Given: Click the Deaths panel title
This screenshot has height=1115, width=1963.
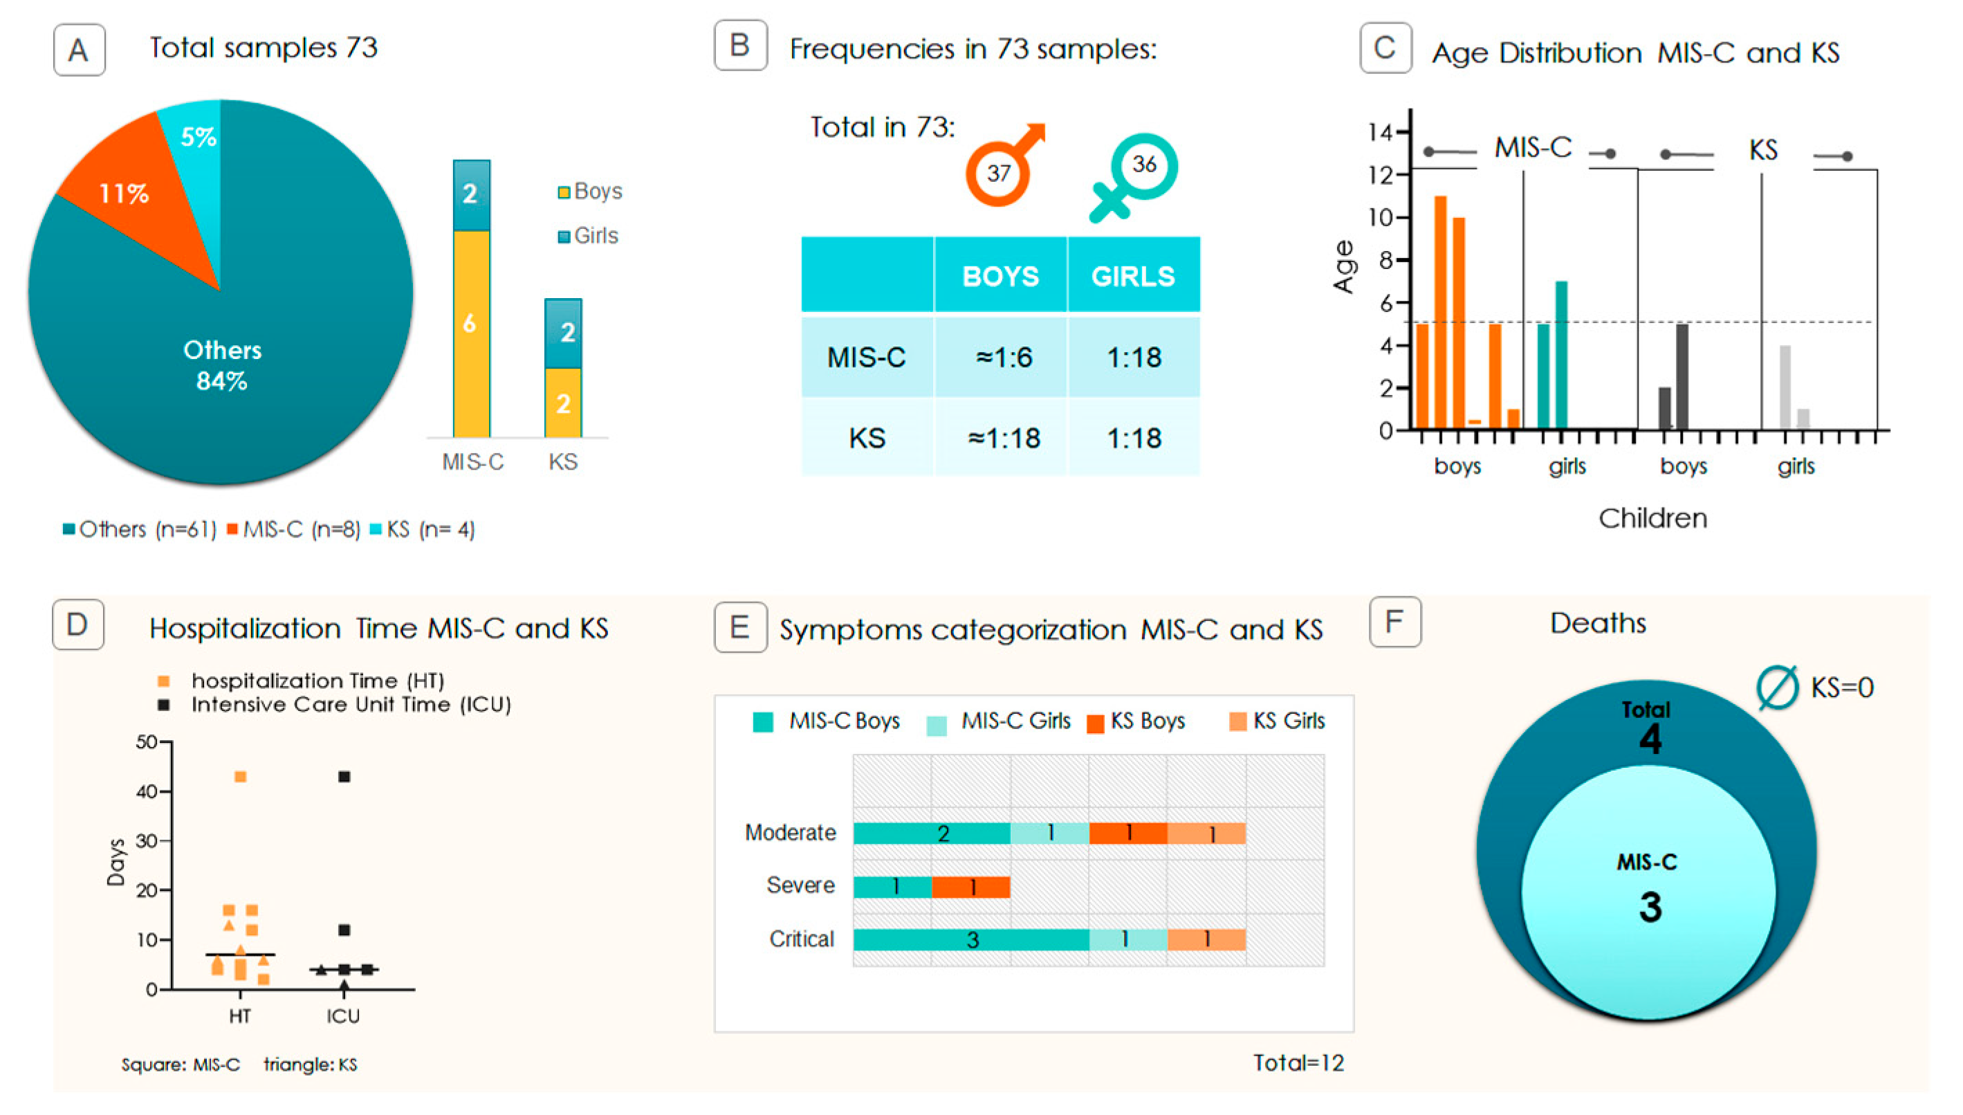Looking at the screenshot, I should coord(1598,623).
